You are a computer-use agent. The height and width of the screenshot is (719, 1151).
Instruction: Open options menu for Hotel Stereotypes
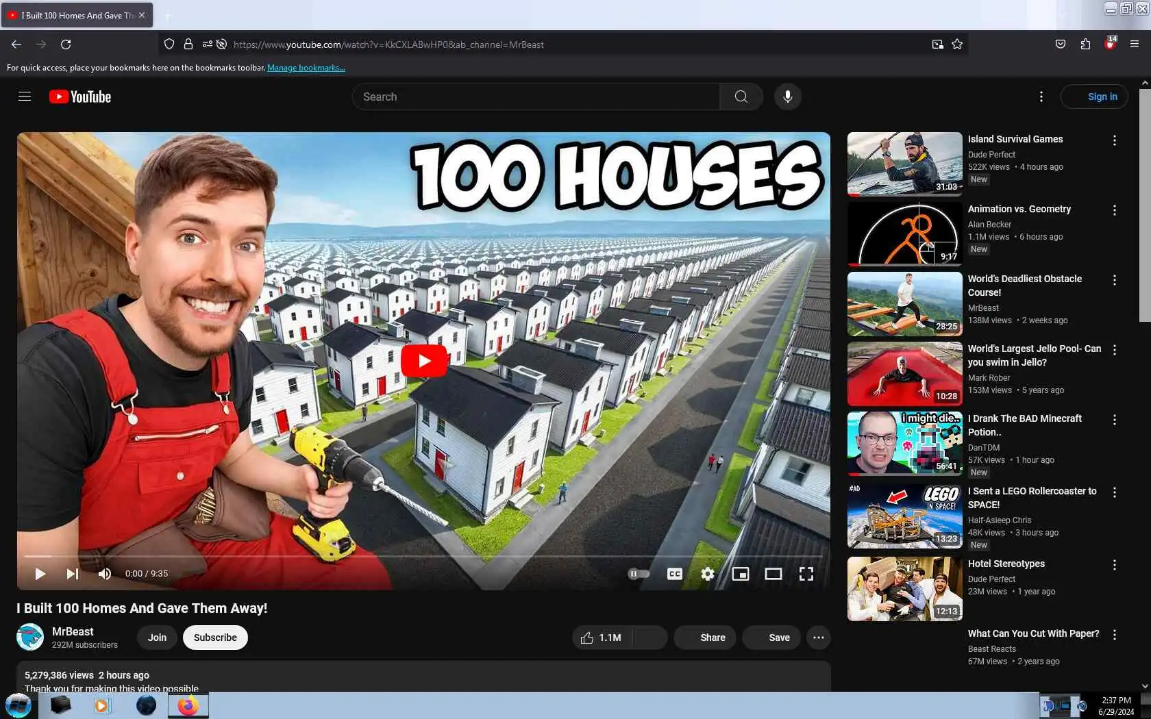[x=1115, y=565]
